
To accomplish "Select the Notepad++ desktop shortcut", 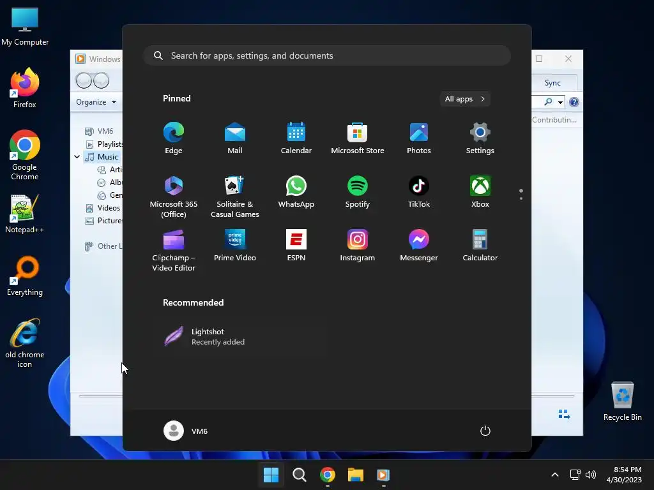I will coord(25,214).
